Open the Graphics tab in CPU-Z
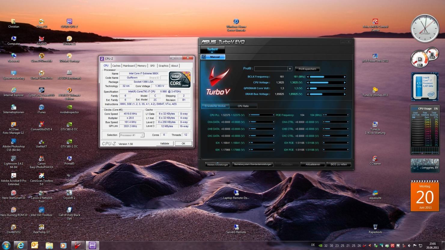 163,66
